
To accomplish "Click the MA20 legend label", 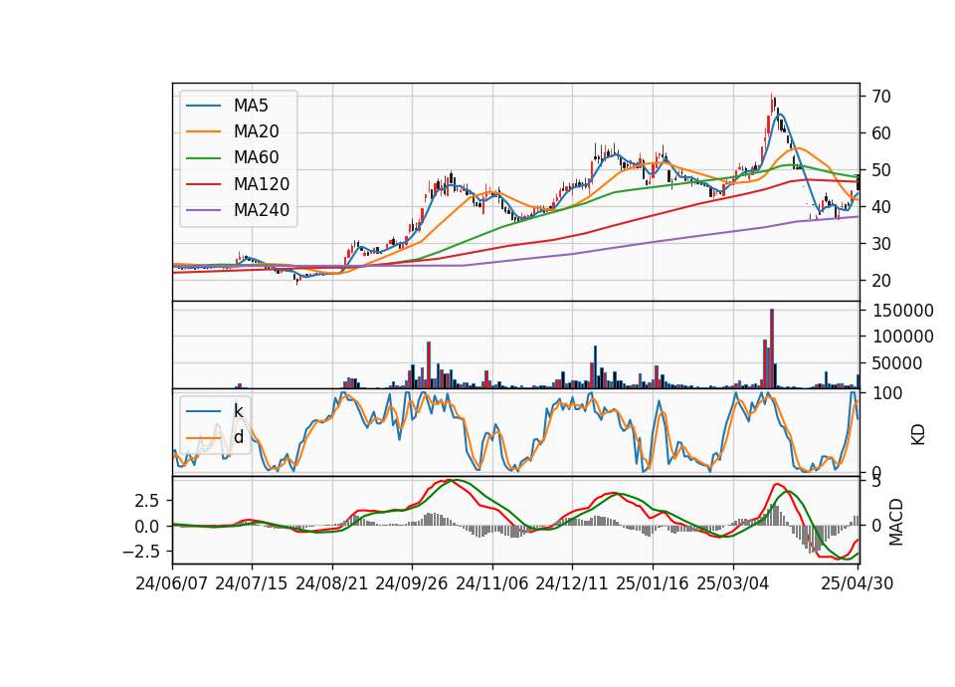I will [x=256, y=131].
